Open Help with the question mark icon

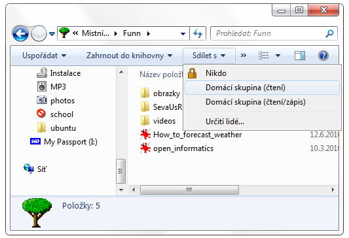pyautogui.click(x=323, y=56)
